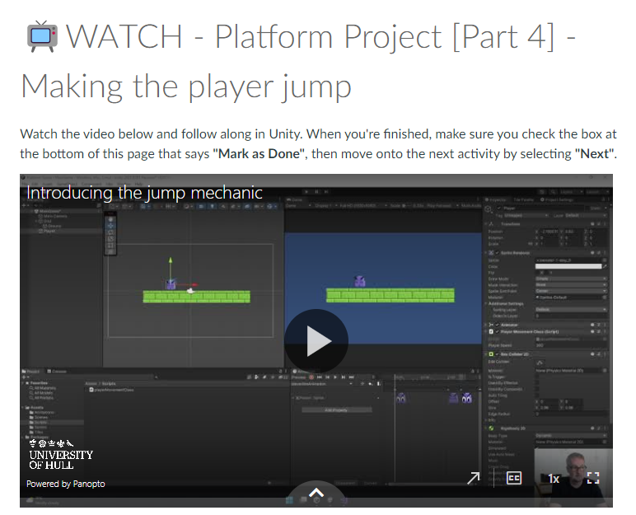Viewport: 636px width, 515px height.
Task: Enter fullscreen mode on the video player
Action: (592, 478)
